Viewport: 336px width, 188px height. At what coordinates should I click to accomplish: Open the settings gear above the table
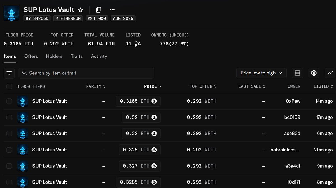314,73
